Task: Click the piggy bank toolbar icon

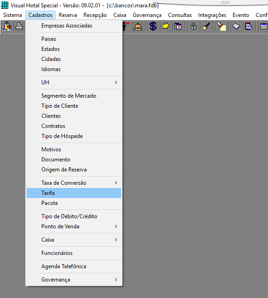Action: (166, 26)
